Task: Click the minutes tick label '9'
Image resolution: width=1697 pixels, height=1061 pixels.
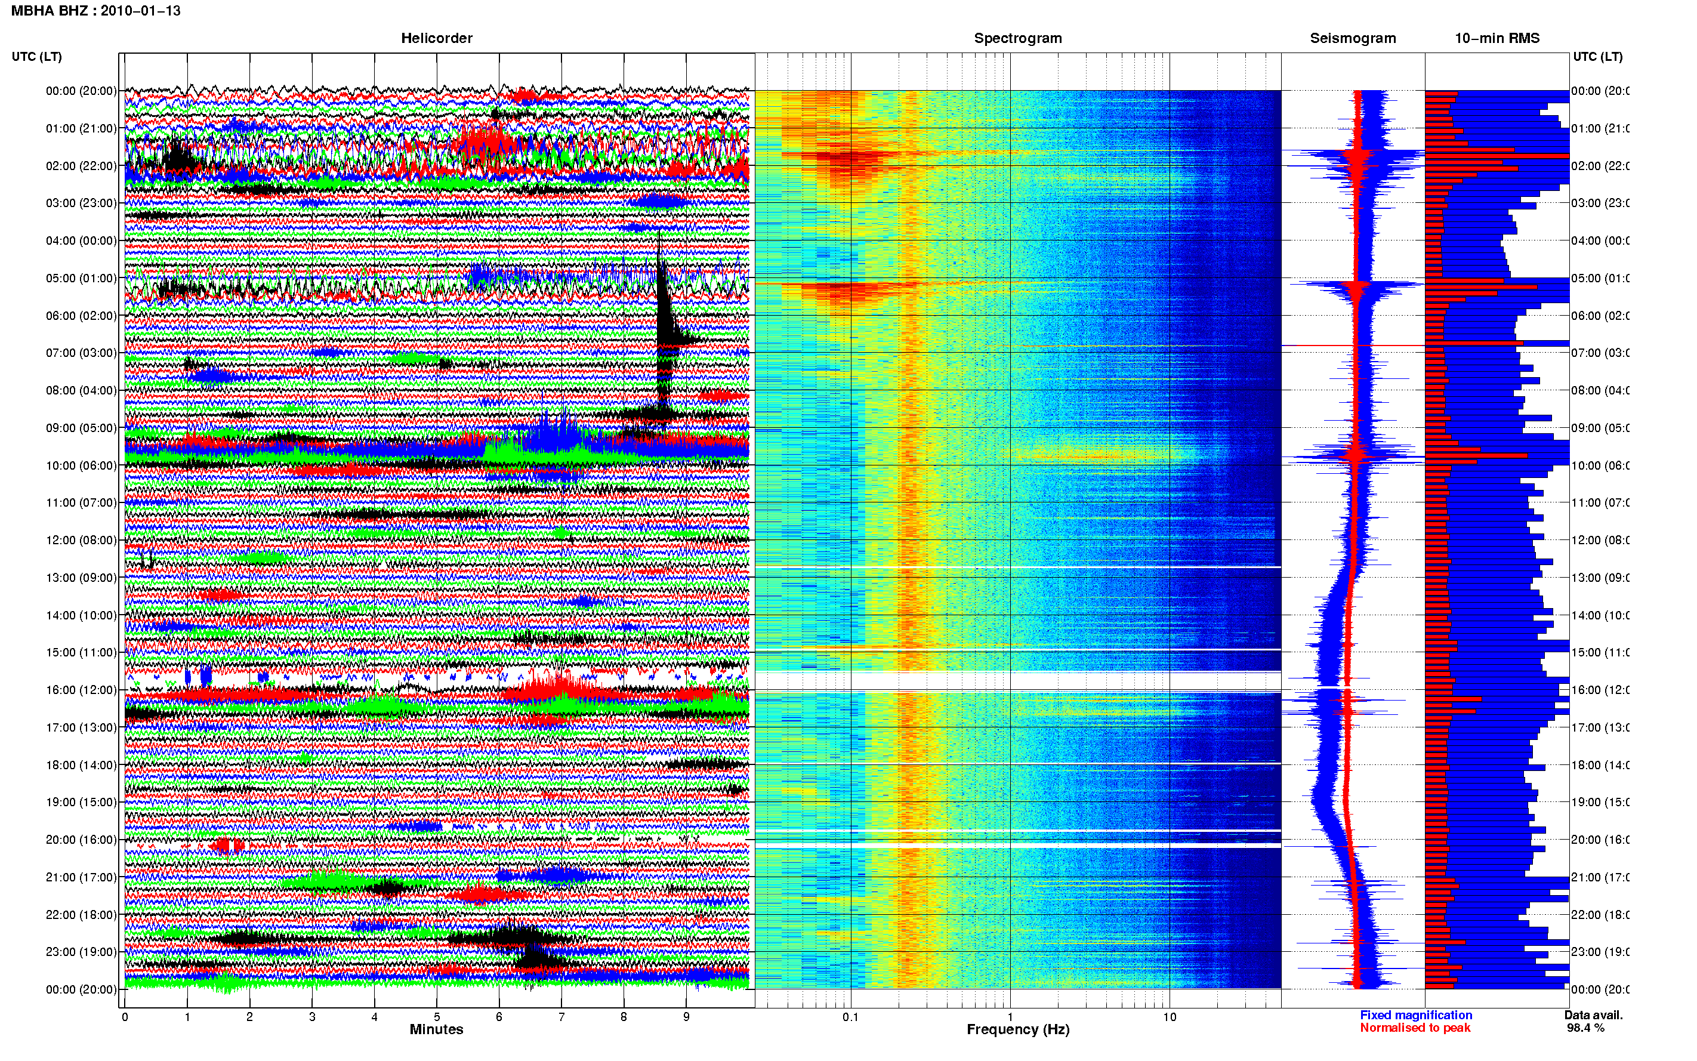Action: 686,1017
